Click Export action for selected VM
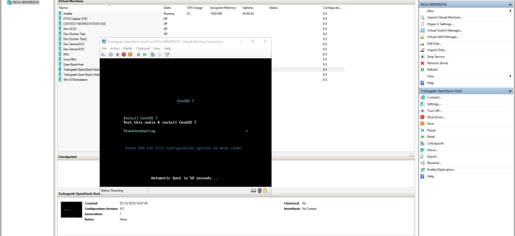 (432, 156)
